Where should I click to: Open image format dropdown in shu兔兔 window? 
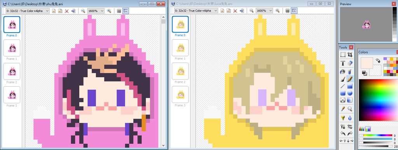coord(28,10)
